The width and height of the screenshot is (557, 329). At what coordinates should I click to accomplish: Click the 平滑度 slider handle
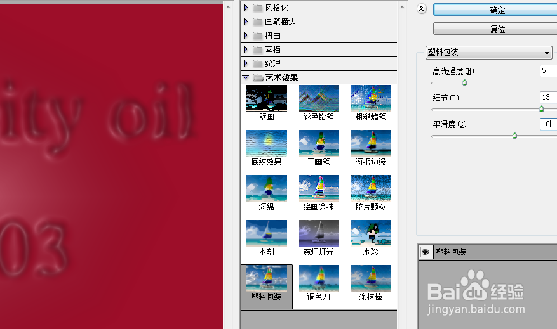point(514,136)
